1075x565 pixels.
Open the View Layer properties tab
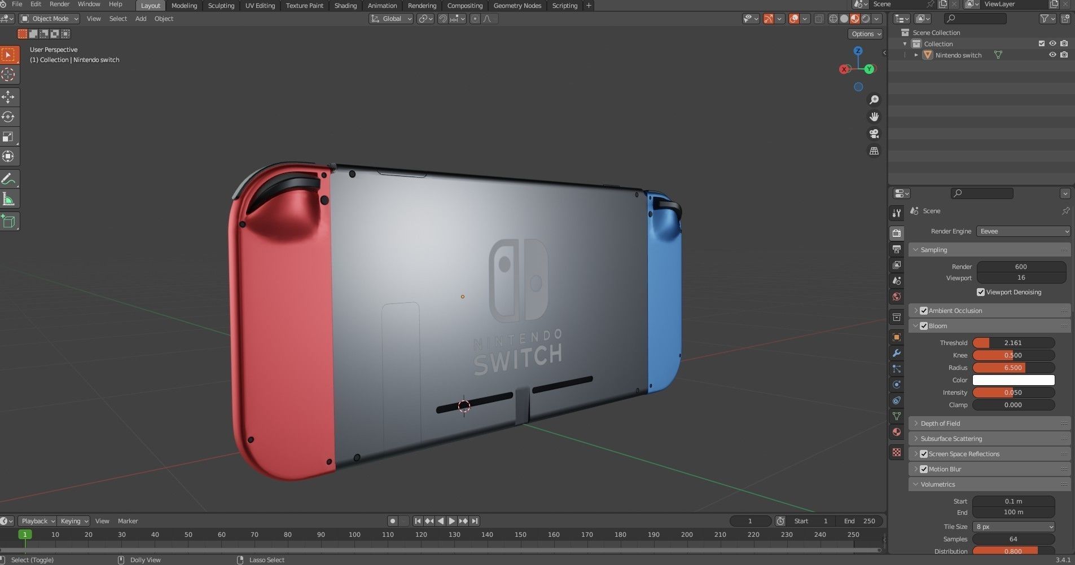[x=897, y=264]
